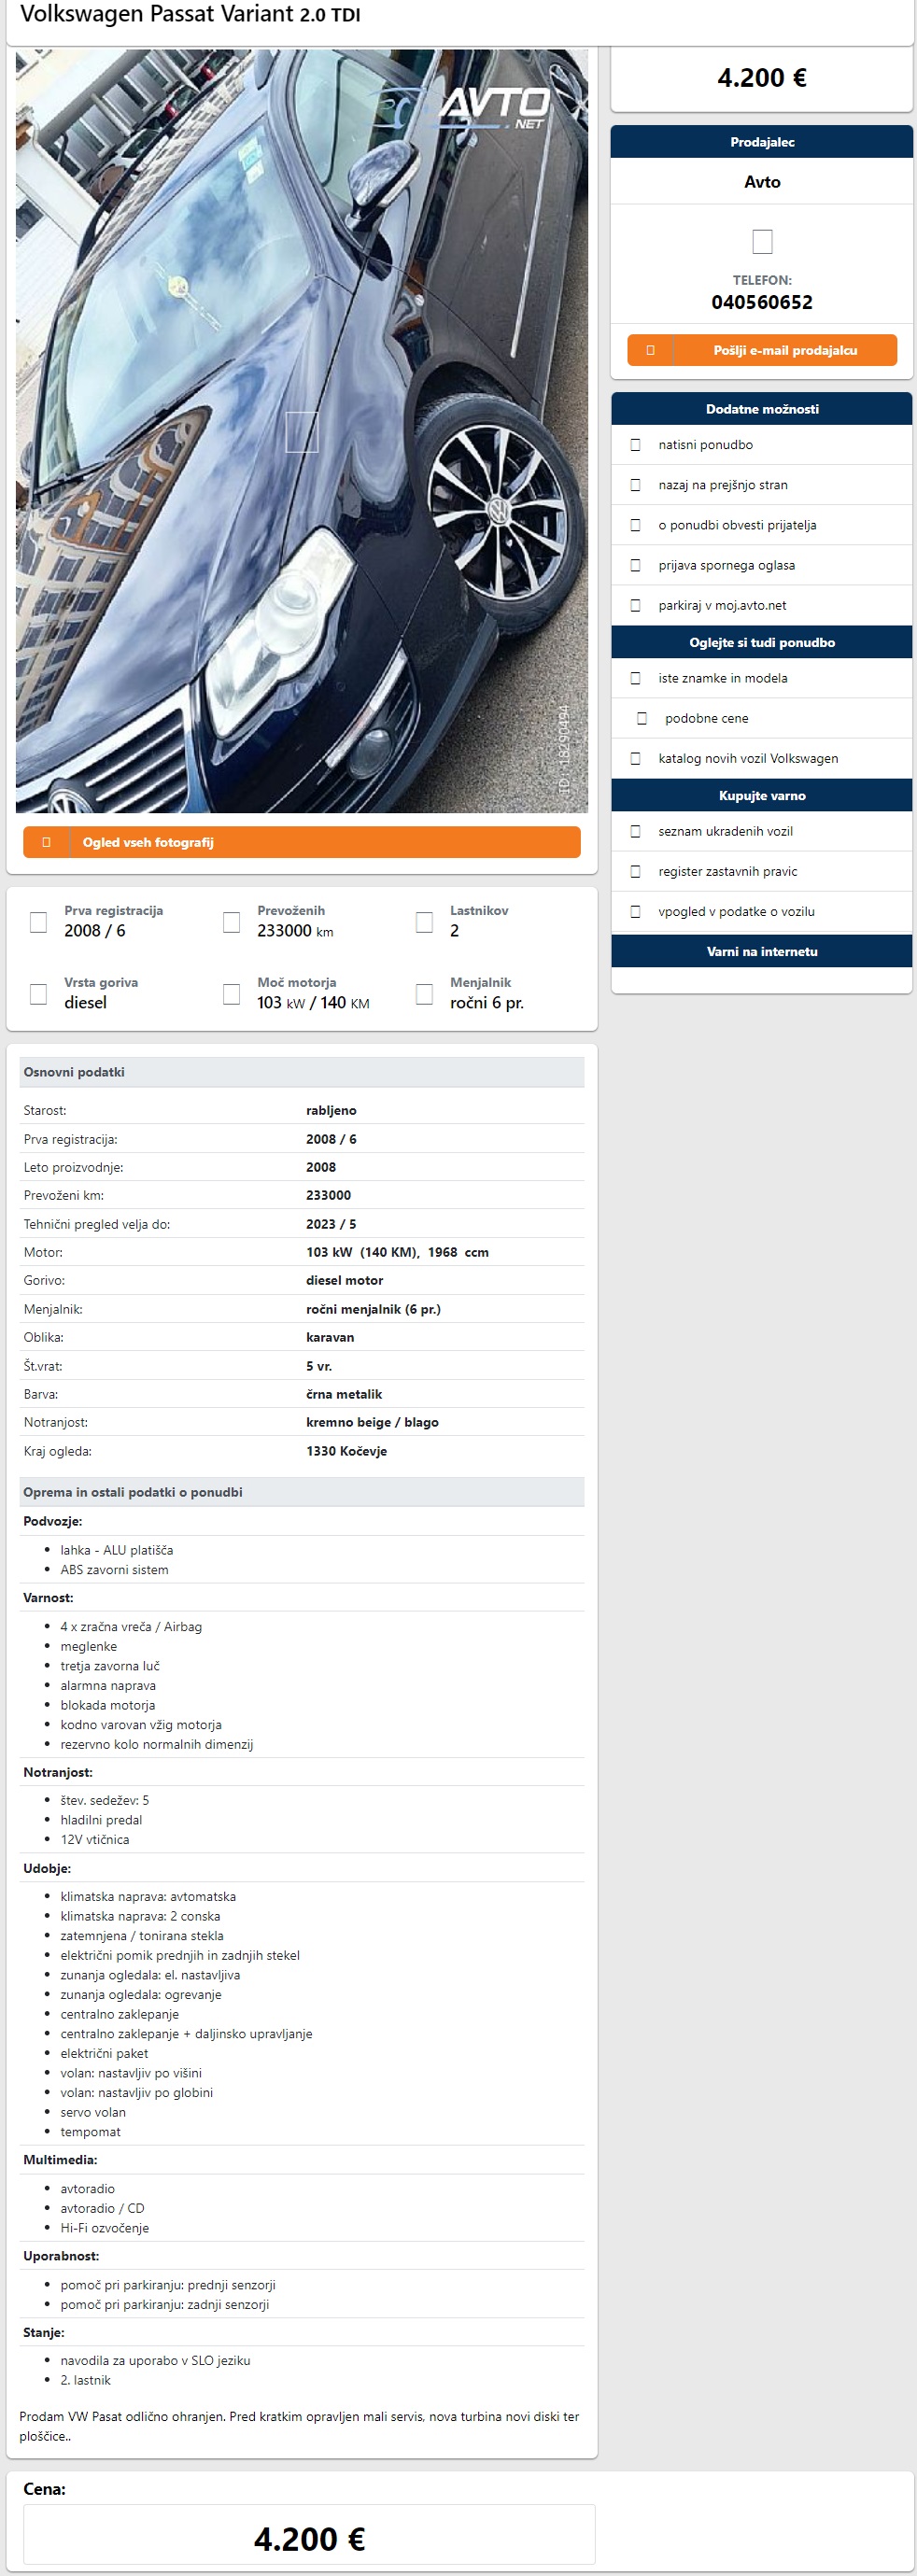Click klimatska naprava: avtomatska item
Screen dimensions: 917x2576
point(148,1896)
